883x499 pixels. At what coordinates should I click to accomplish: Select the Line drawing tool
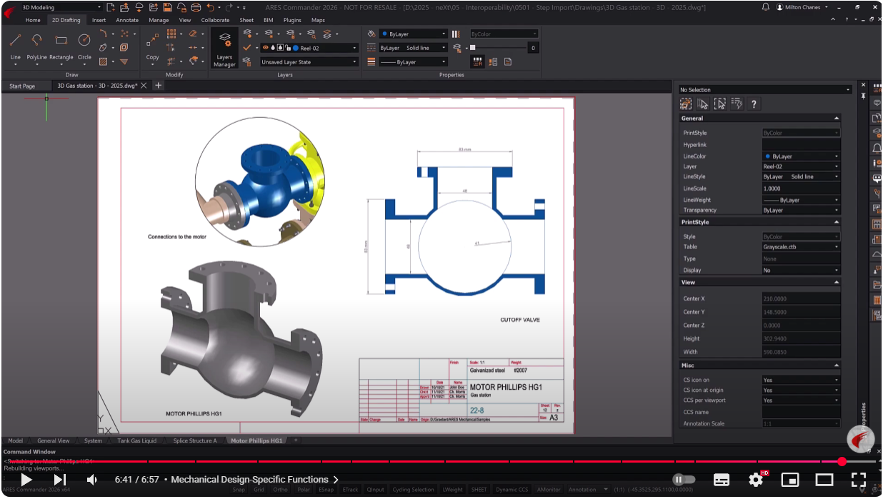16,46
